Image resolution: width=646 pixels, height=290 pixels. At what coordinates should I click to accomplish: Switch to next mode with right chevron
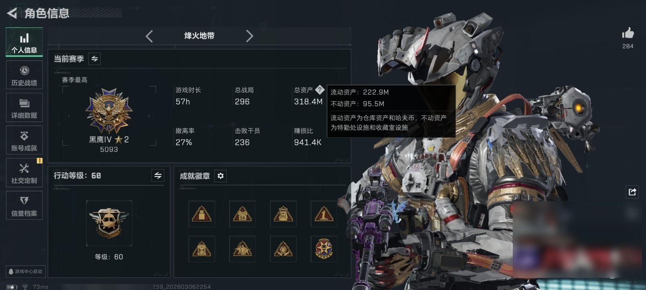(250, 36)
